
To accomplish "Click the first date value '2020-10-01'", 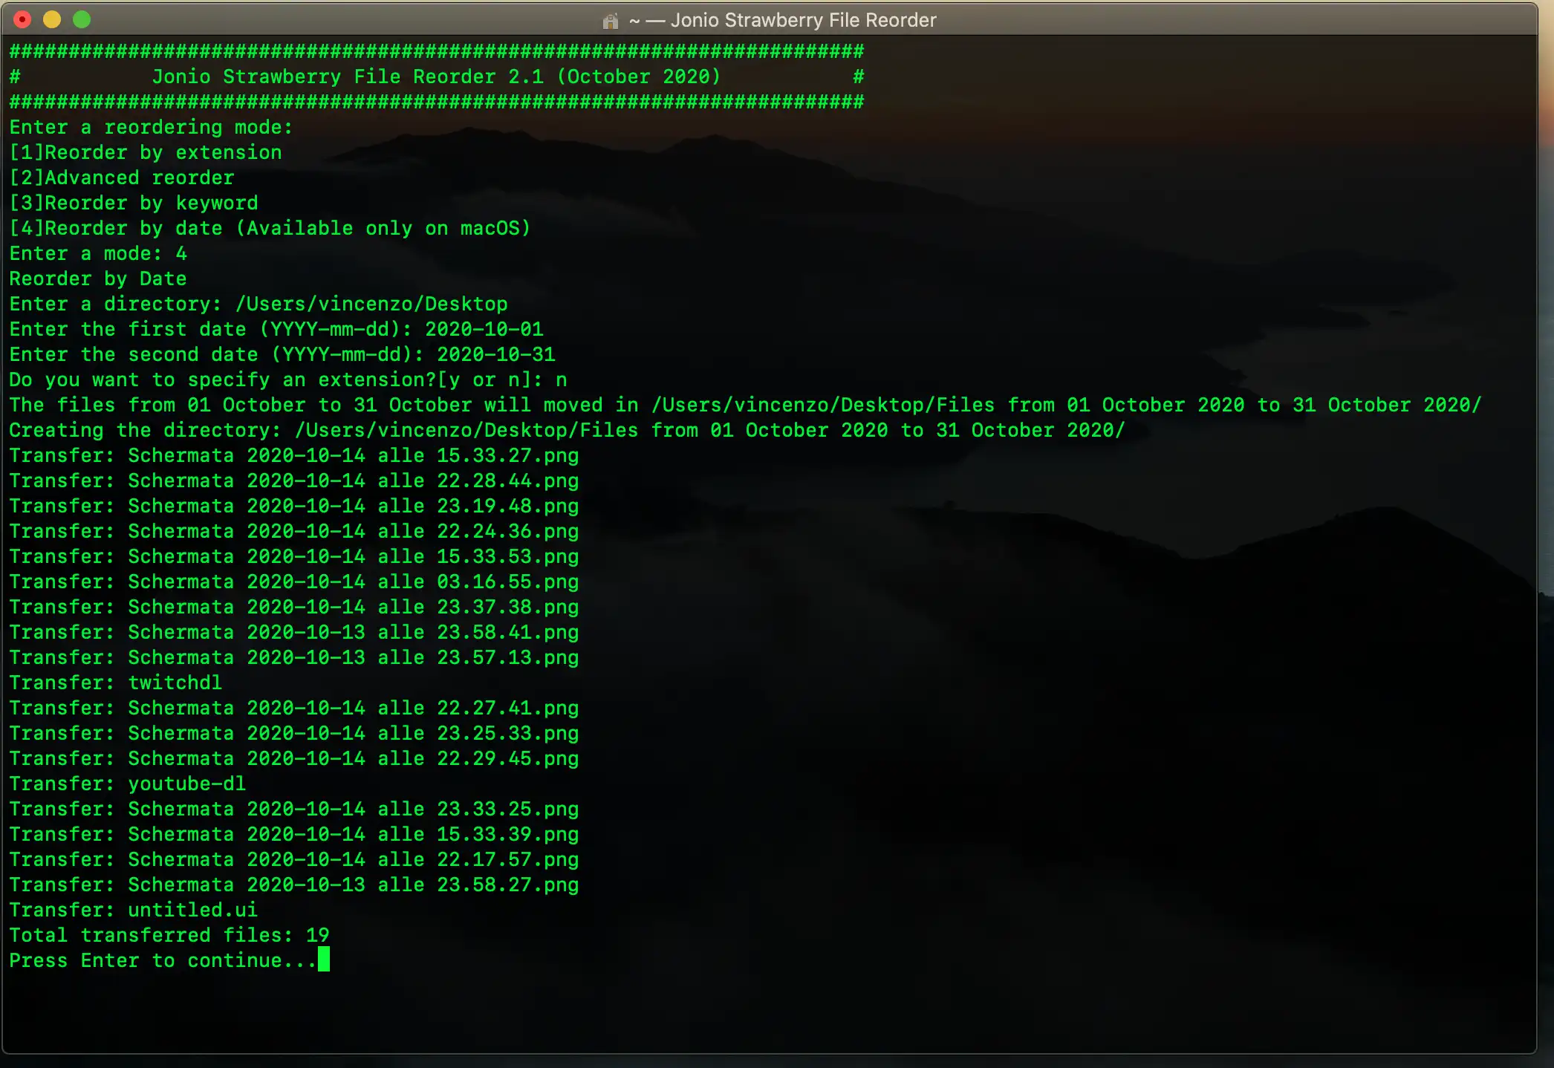I will click(x=484, y=329).
